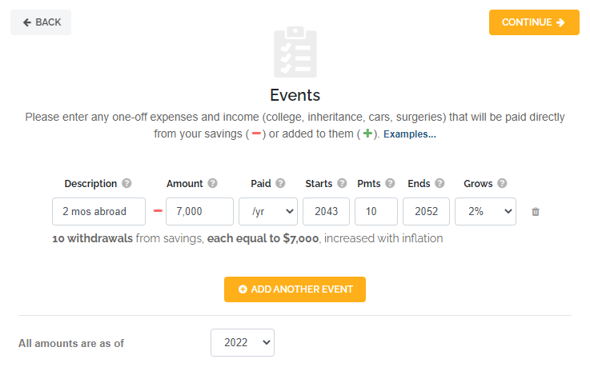Delete the event with trash icon

tap(536, 212)
